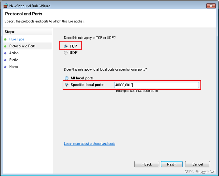Viewport: 219px width, 176px height.
Task: Click the firewall wizard title bar icon
Action: [6, 6]
